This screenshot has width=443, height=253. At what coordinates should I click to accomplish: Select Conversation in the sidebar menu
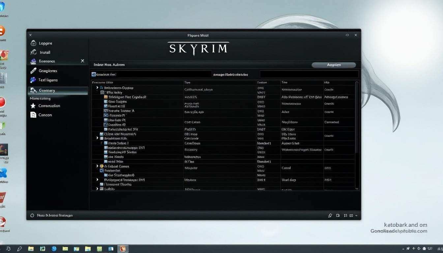(x=49, y=106)
